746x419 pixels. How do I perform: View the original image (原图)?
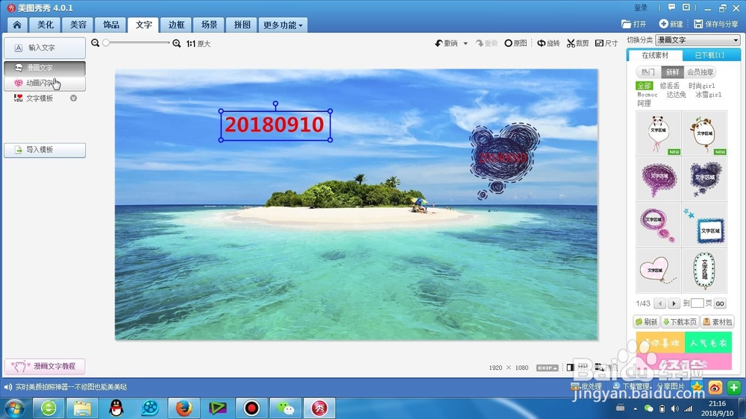(x=515, y=43)
